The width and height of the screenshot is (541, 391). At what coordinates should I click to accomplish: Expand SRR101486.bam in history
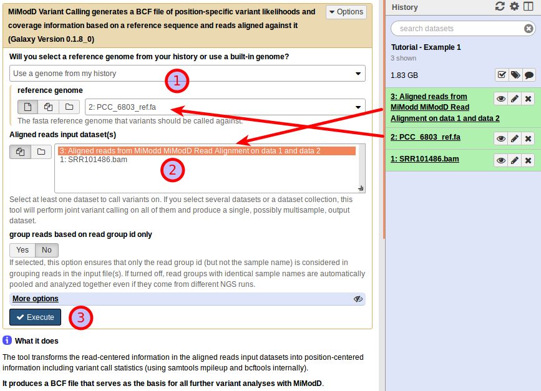[x=425, y=159]
